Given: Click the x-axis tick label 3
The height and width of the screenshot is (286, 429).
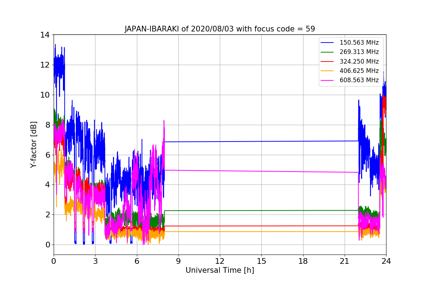Looking at the screenshot, I should (95, 261).
